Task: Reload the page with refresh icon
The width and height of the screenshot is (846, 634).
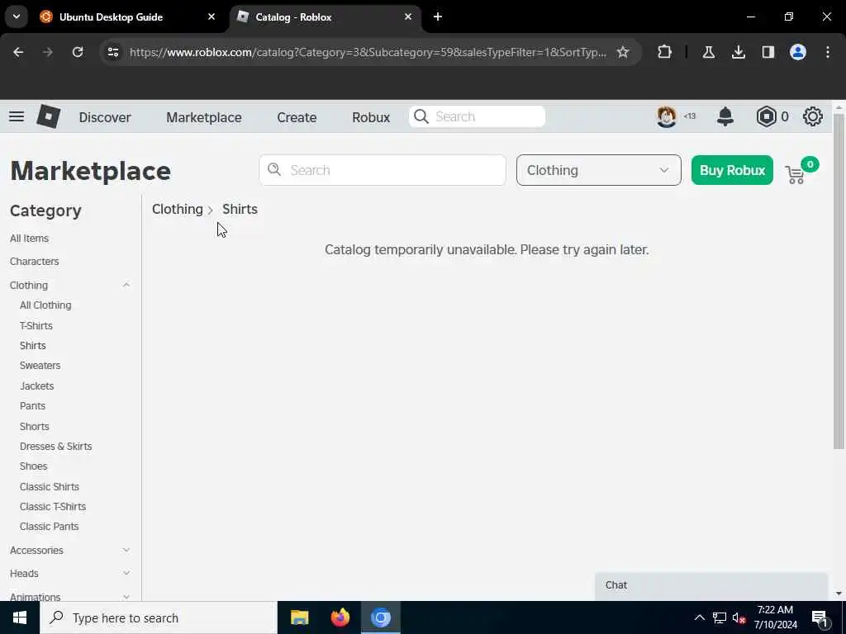Action: (78, 52)
